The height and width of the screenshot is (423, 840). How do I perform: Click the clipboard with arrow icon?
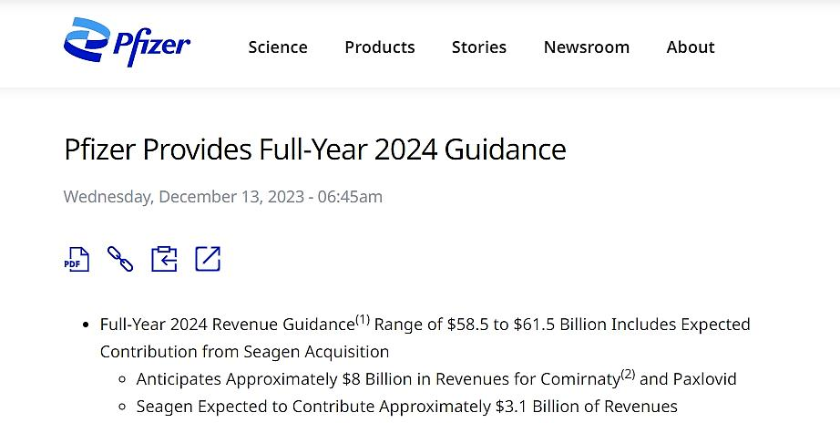click(x=164, y=259)
